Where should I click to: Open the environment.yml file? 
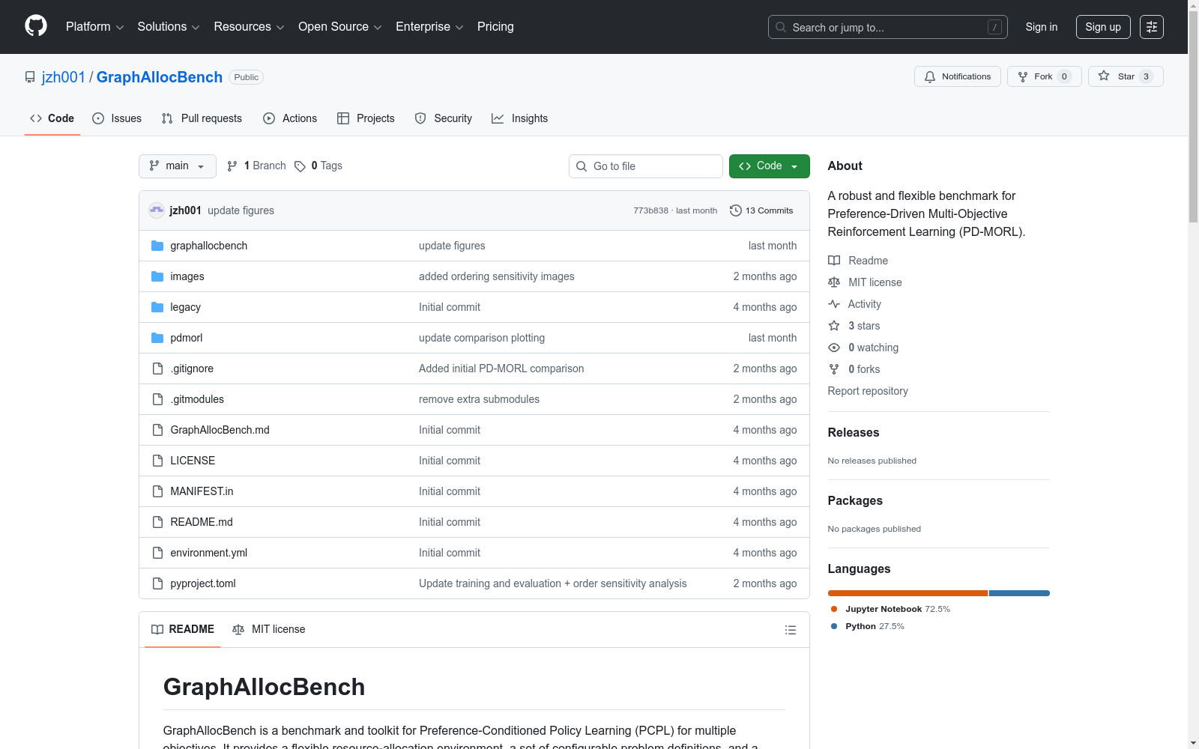pyautogui.click(x=209, y=553)
